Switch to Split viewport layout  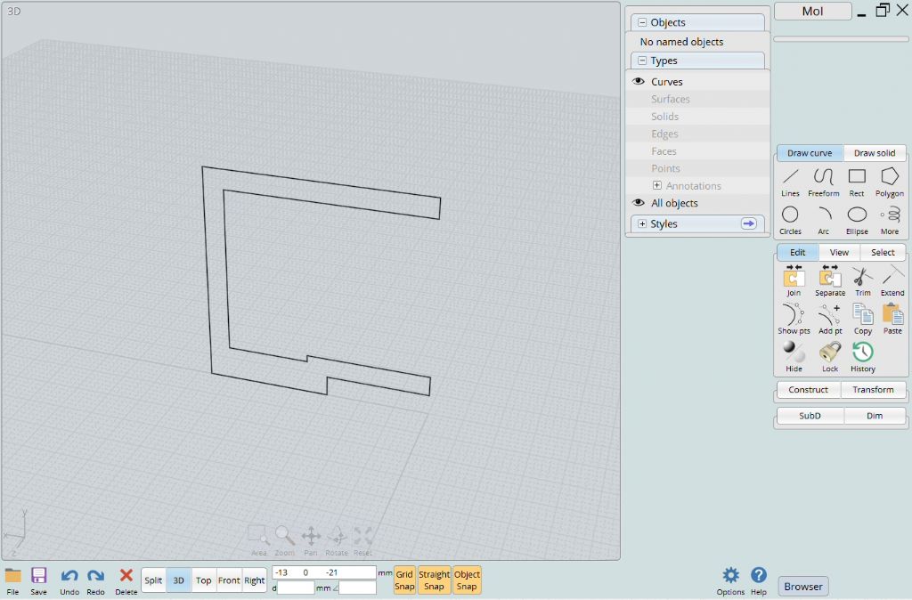(153, 580)
